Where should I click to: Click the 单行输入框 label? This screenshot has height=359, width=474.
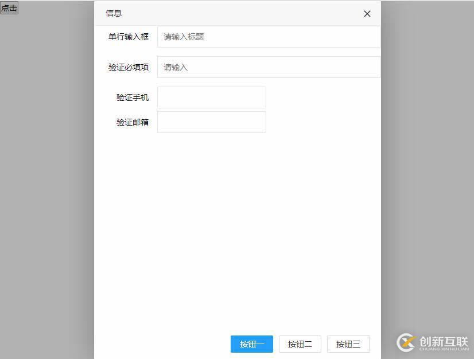pyautogui.click(x=129, y=37)
